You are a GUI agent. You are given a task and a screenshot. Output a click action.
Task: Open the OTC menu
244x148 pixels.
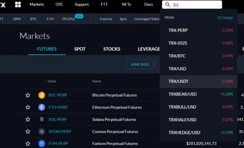59,4
